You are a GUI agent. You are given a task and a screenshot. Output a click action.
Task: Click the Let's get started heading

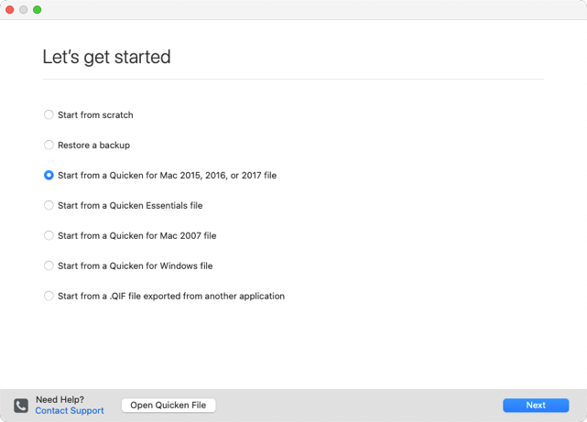(107, 58)
